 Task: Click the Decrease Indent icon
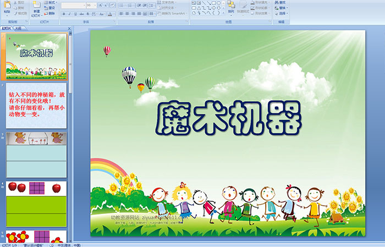coord(139,6)
